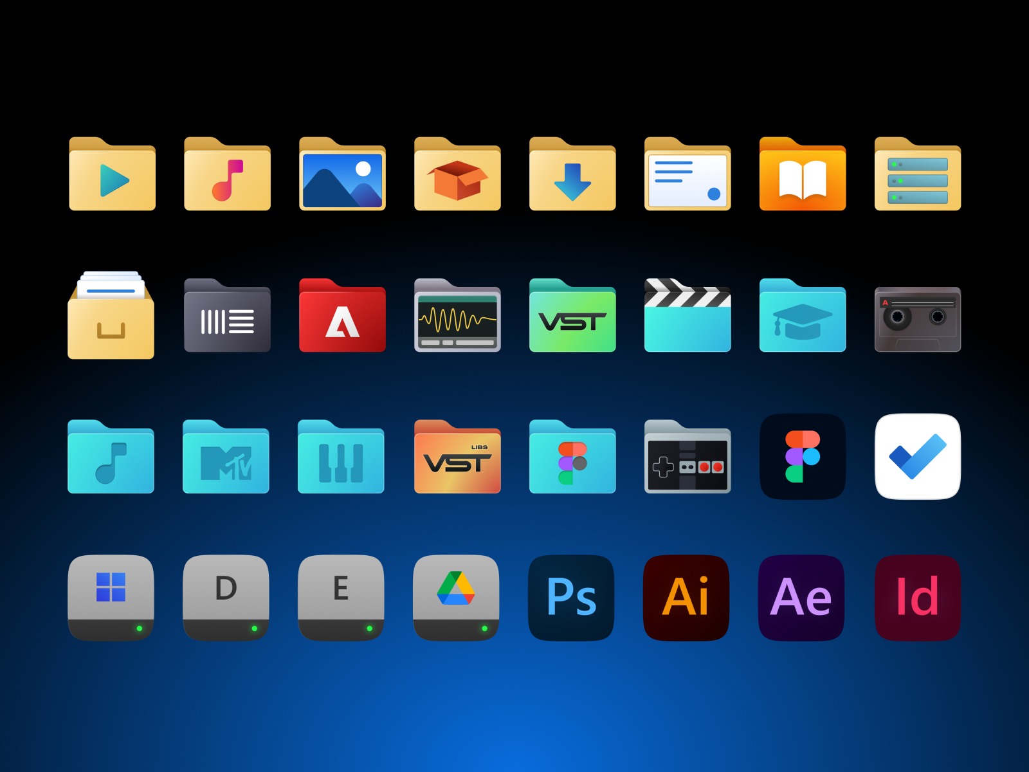Image resolution: width=1029 pixels, height=772 pixels.
Task: Open the D drive icon
Action: coord(226,598)
